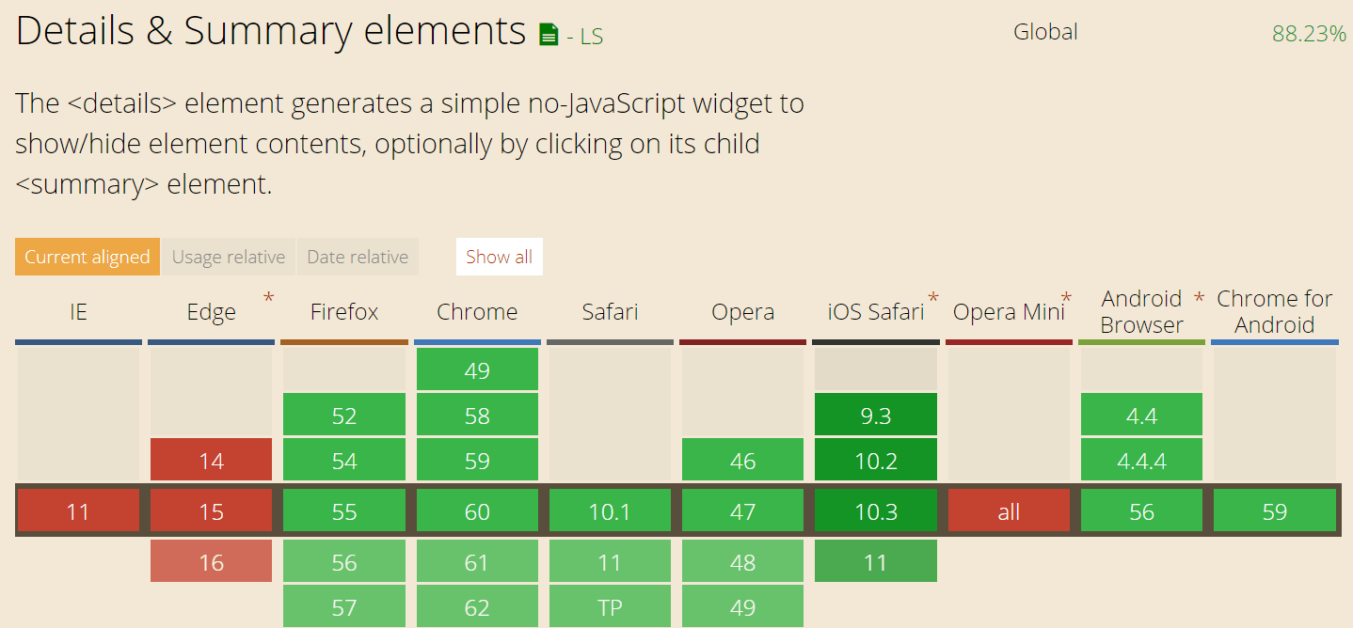The image size is (1353, 628).
Task: Click the Safari 10.1 cell
Action: coord(610,511)
